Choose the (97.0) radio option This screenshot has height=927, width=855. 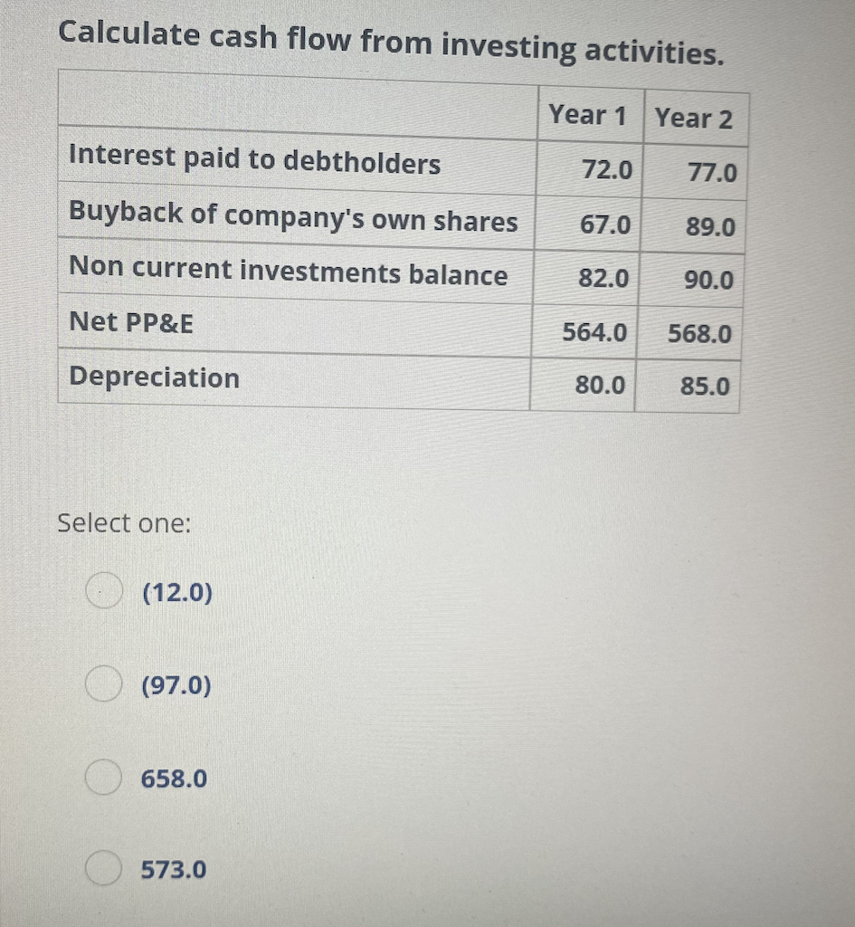pos(105,685)
